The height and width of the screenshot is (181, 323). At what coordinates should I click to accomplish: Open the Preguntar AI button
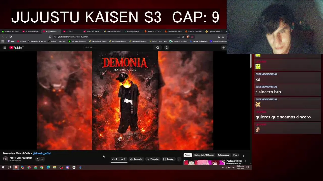pos(153,159)
